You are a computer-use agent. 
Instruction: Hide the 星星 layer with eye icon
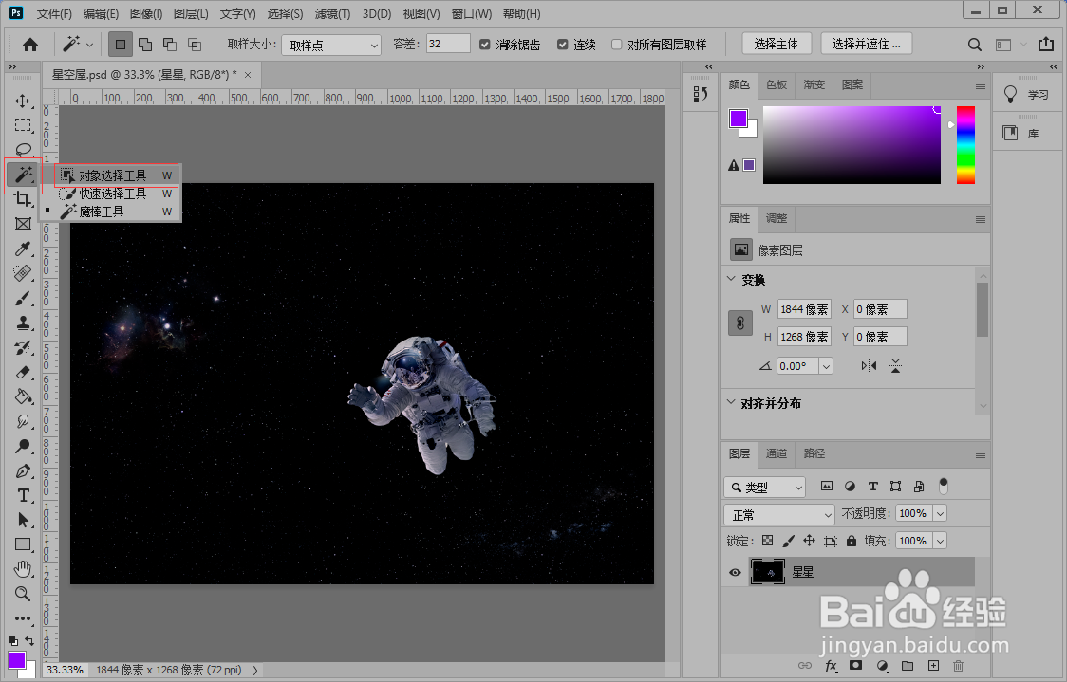[x=735, y=573]
